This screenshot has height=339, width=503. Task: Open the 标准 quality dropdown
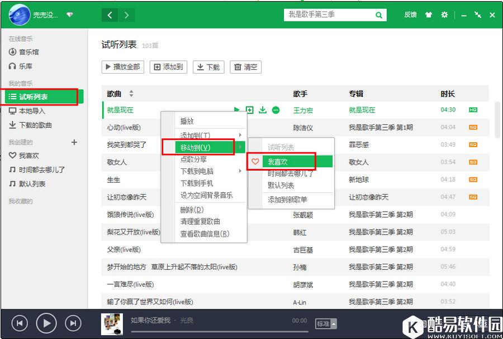(x=325, y=323)
